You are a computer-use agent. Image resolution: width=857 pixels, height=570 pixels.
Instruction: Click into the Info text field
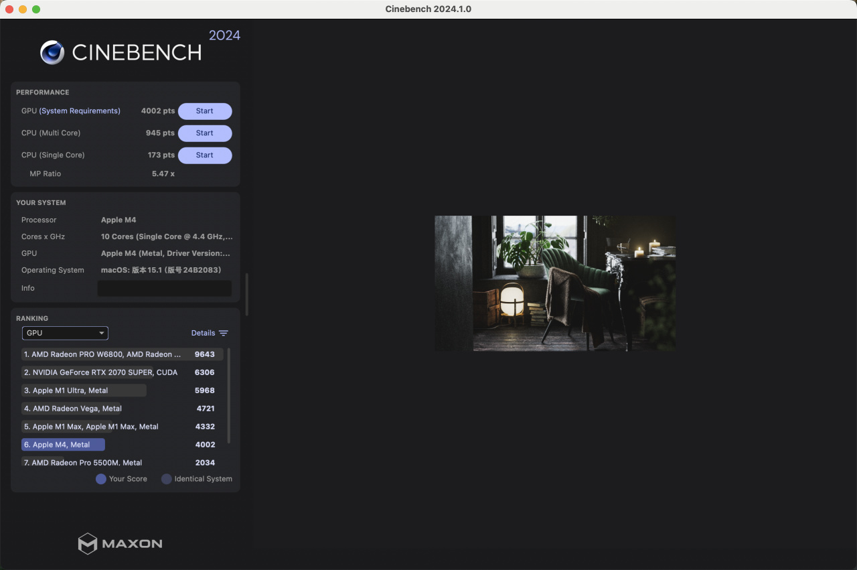pos(165,288)
